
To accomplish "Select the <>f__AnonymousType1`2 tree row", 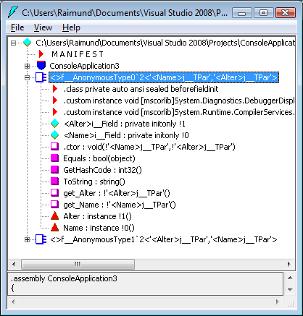I will pos(164,239).
